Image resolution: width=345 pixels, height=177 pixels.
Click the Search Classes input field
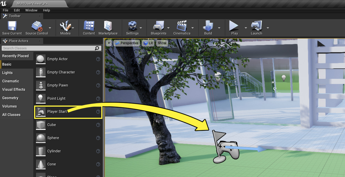tap(48, 48)
